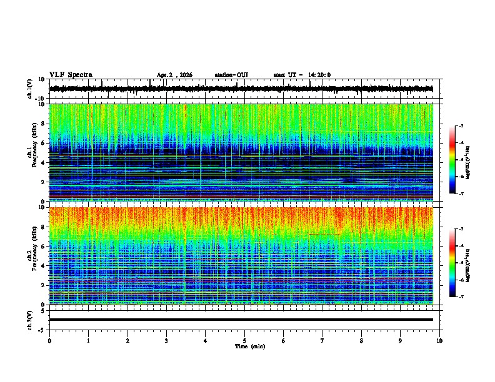The height and width of the screenshot is (382, 495).
Task: Click time axis tick label "9"
Action: click(x=400, y=341)
